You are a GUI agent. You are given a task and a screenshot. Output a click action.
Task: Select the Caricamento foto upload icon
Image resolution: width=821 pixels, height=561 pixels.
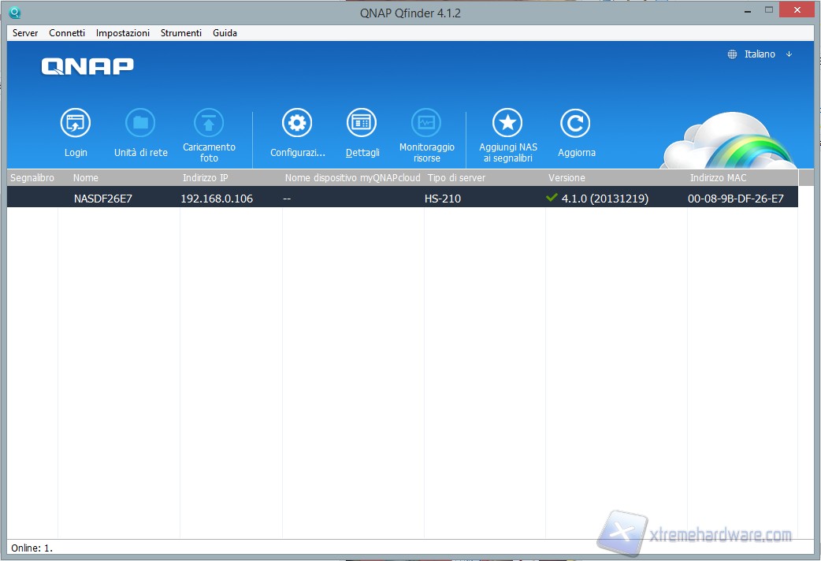click(209, 124)
